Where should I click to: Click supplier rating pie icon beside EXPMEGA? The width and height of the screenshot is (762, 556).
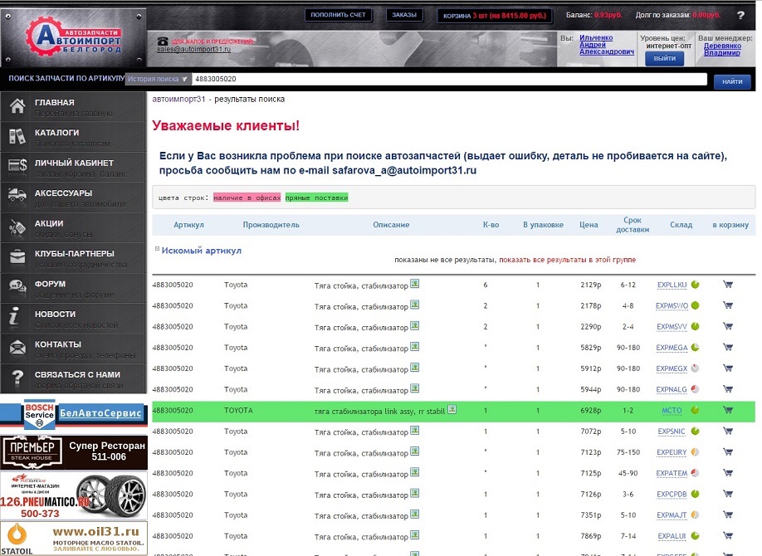pyautogui.click(x=695, y=347)
